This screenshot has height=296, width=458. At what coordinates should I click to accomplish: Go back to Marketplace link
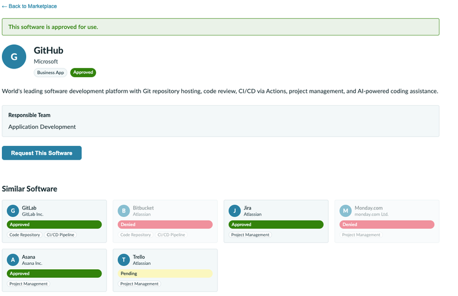(29, 6)
